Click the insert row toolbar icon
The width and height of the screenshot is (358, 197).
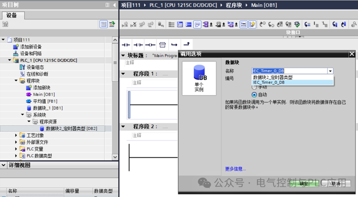pyautogui.click(x=142, y=24)
